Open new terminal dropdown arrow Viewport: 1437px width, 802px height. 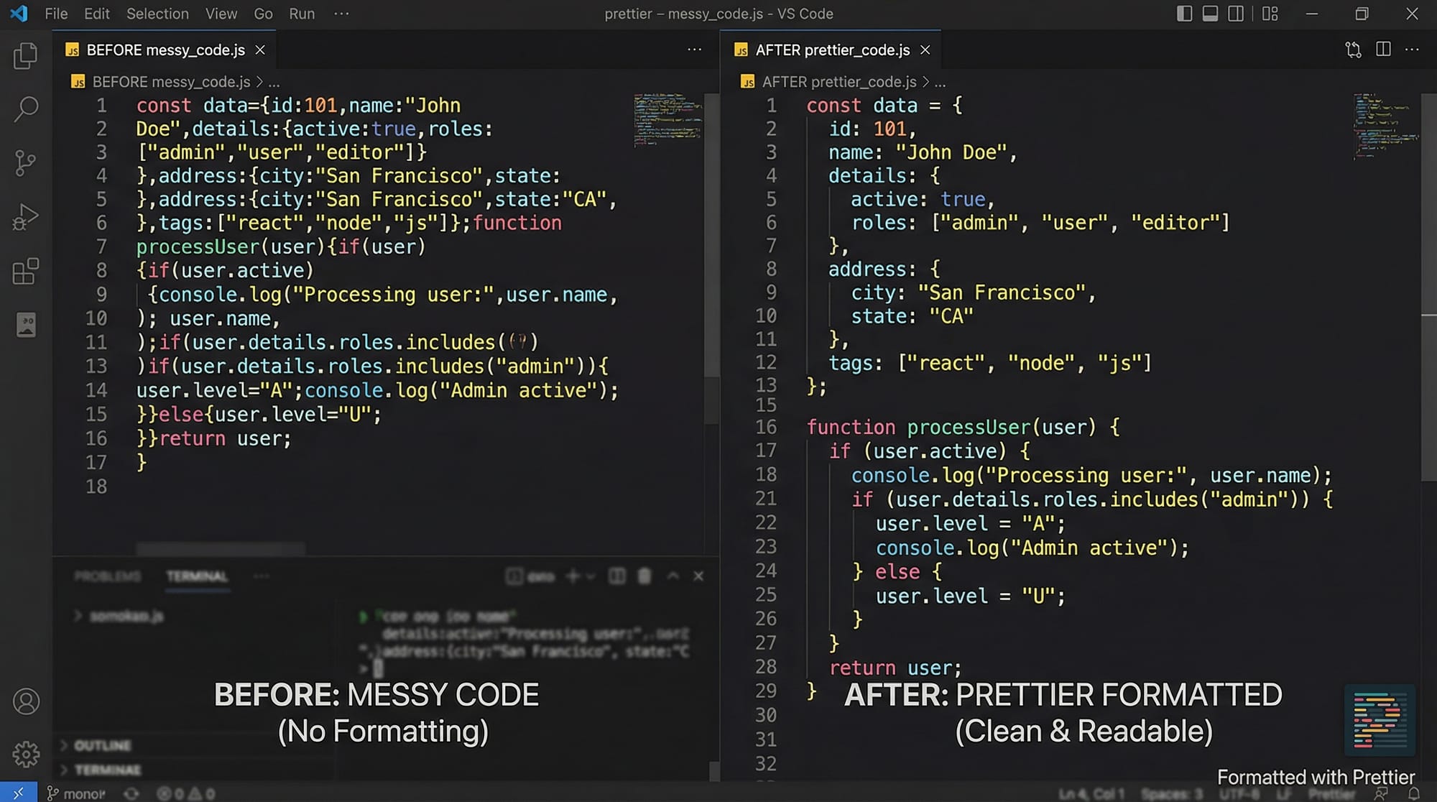pyautogui.click(x=591, y=576)
